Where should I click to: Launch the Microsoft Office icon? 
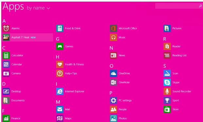pyautogui.click(x=113, y=28)
